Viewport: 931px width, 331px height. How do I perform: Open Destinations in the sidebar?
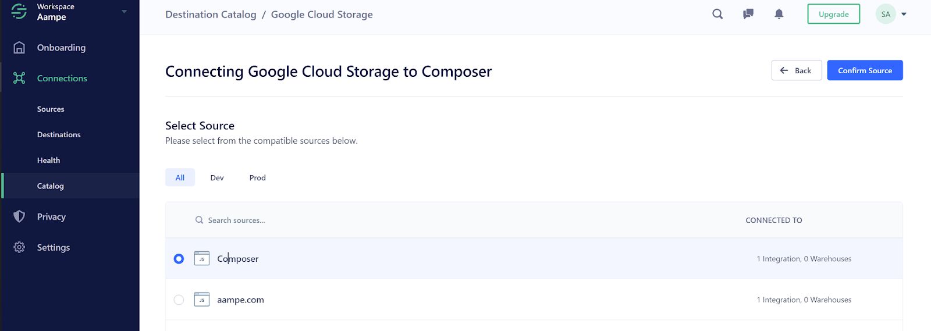coord(59,135)
